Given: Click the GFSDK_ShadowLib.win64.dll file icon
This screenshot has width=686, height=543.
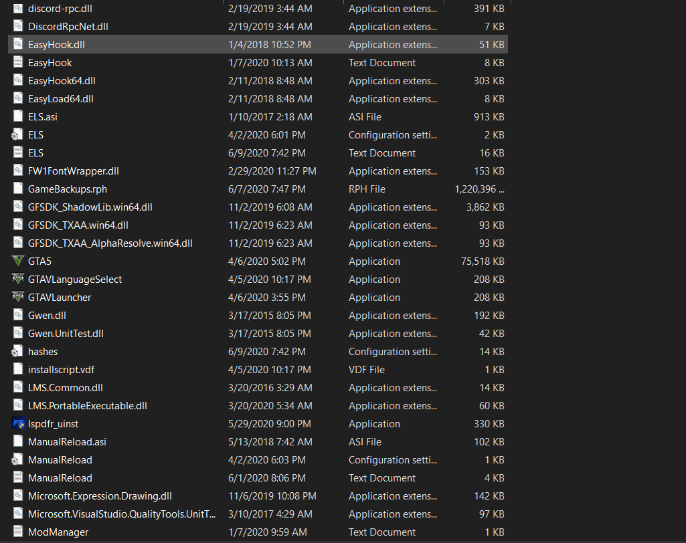Looking at the screenshot, I should [x=18, y=207].
